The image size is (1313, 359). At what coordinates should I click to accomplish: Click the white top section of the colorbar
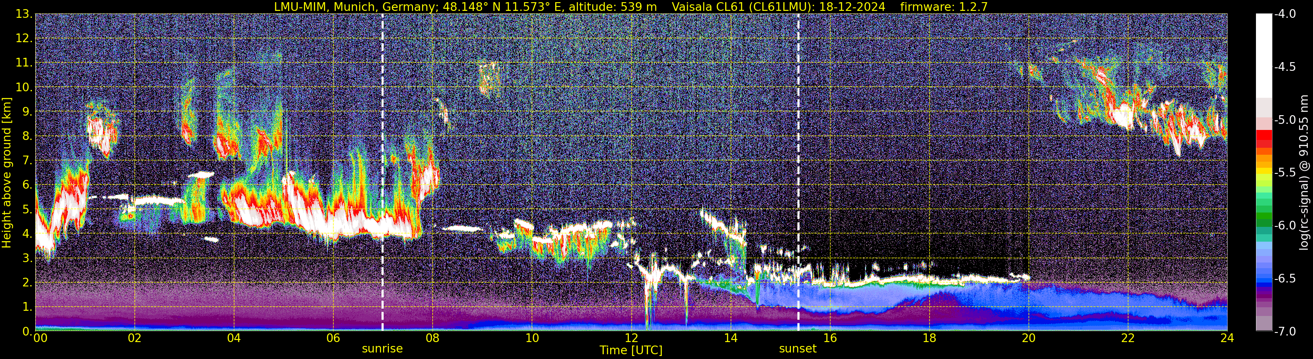pos(1263,56)
